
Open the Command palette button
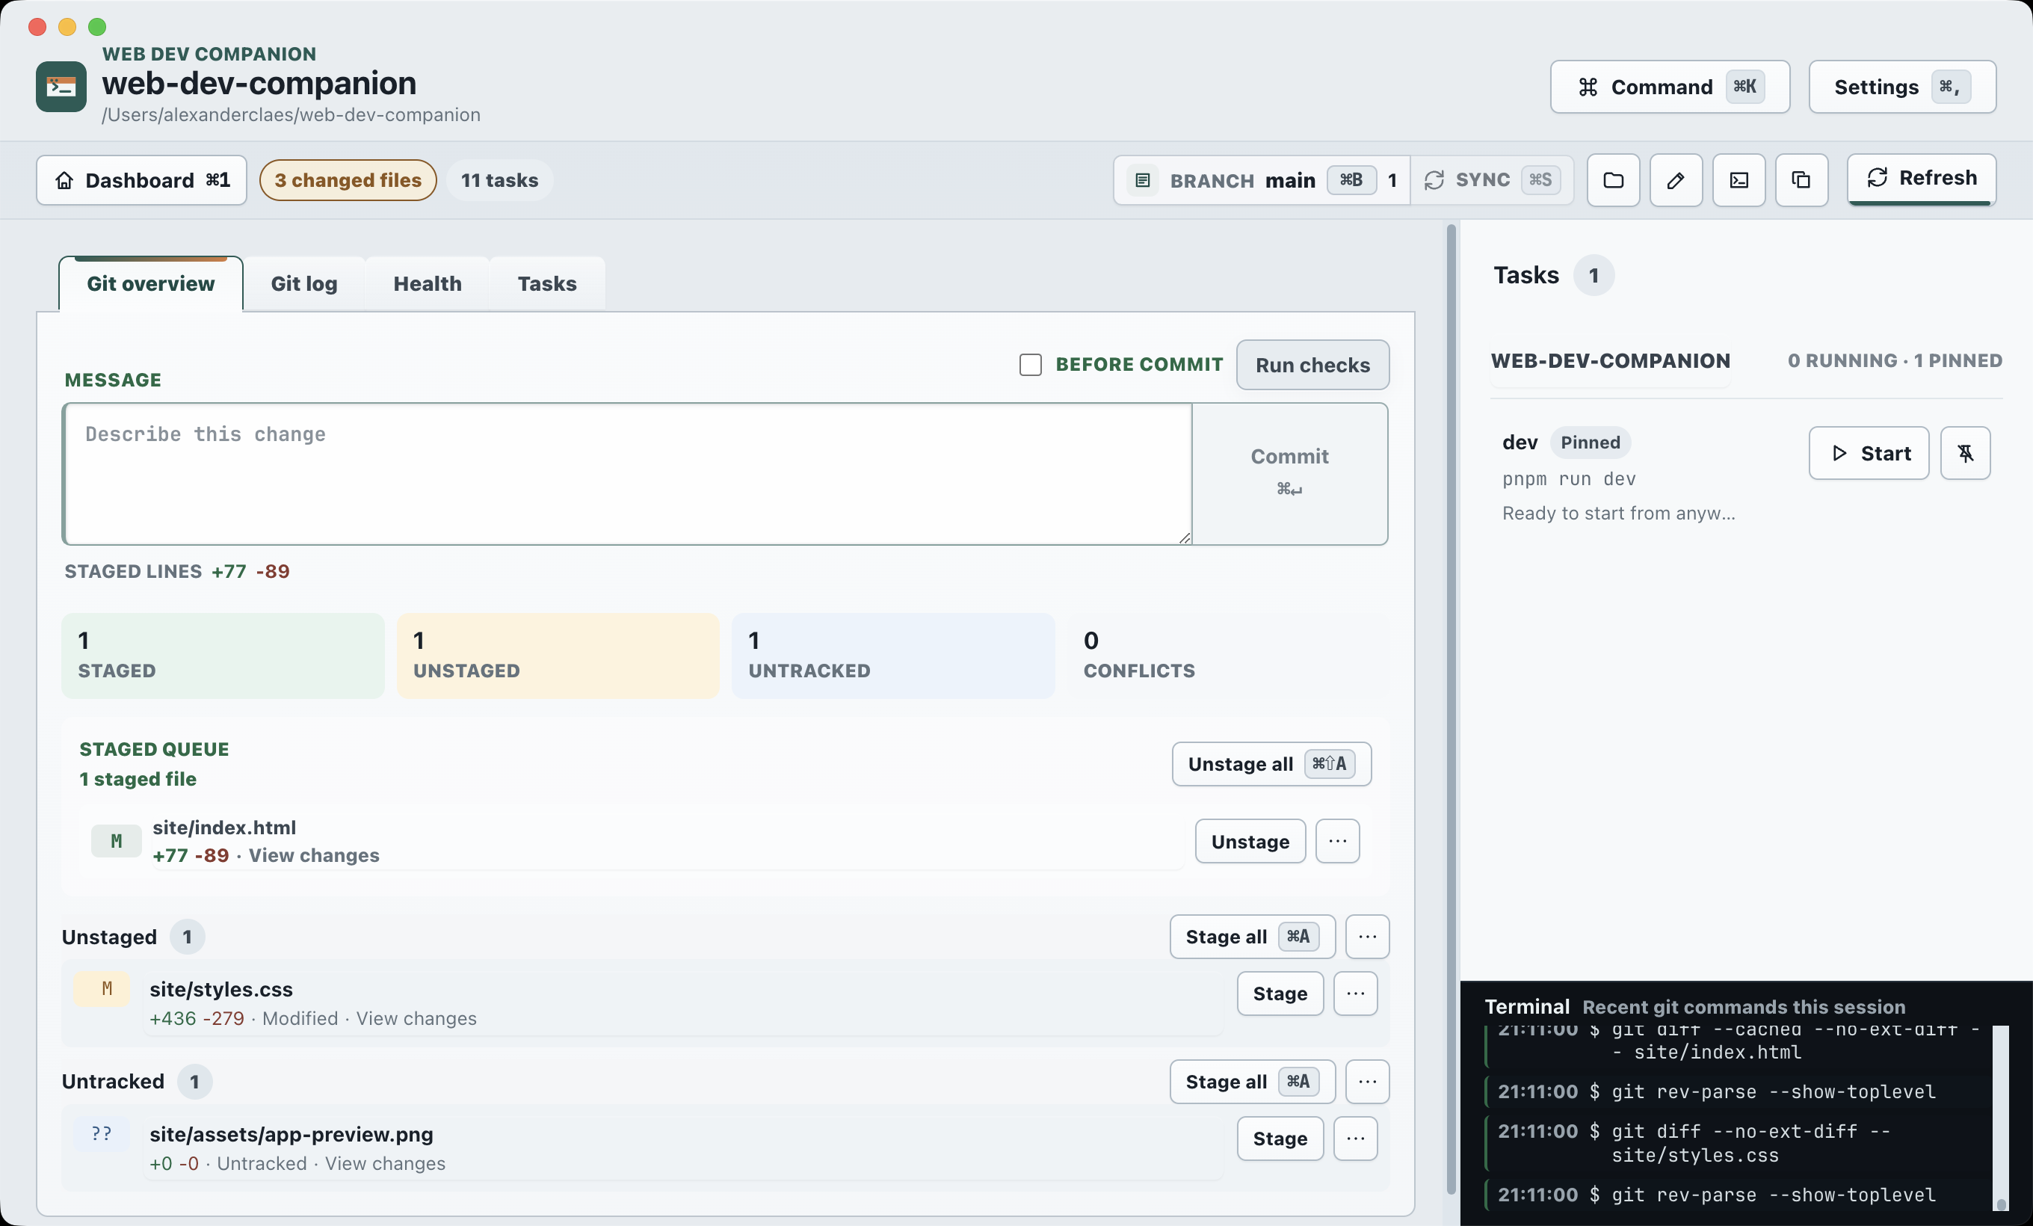click(1670, 87)
